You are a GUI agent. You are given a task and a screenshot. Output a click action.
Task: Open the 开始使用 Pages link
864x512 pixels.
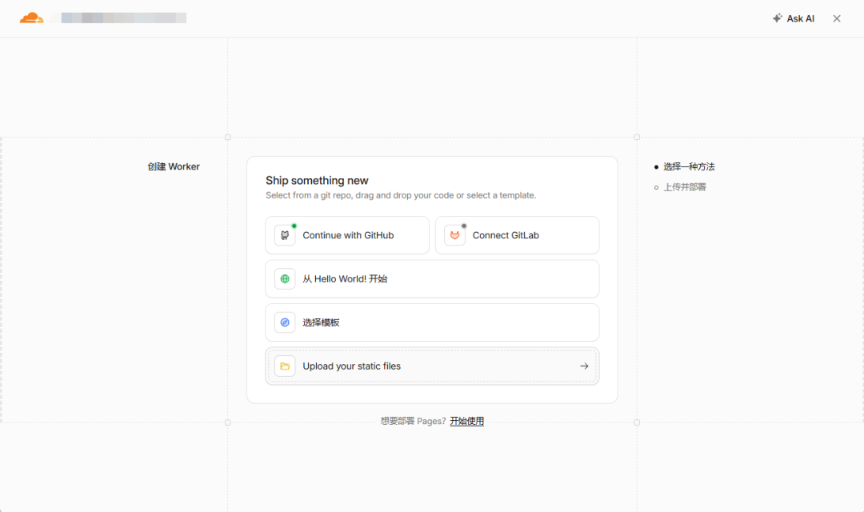[x=466, y=421]
